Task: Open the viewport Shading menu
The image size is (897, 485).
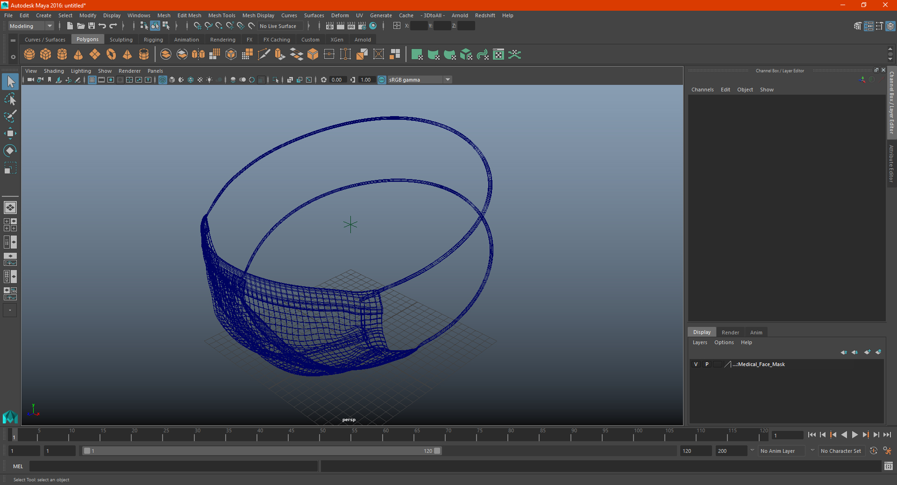Action: pos(54,71)
